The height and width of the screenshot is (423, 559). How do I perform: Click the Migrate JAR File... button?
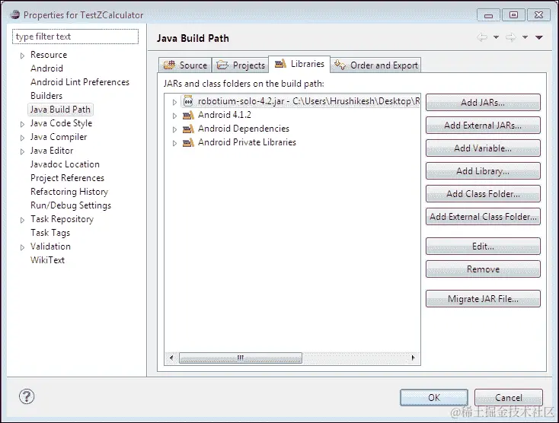click(483, 299)
